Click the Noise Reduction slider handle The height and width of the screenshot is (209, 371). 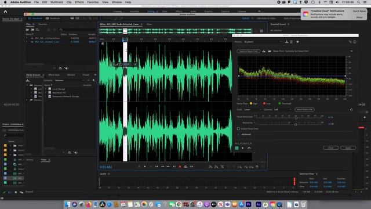(296, 118)
